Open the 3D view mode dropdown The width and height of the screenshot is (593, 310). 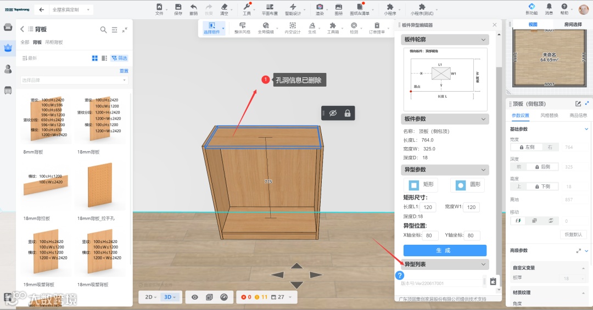(171, 297)
